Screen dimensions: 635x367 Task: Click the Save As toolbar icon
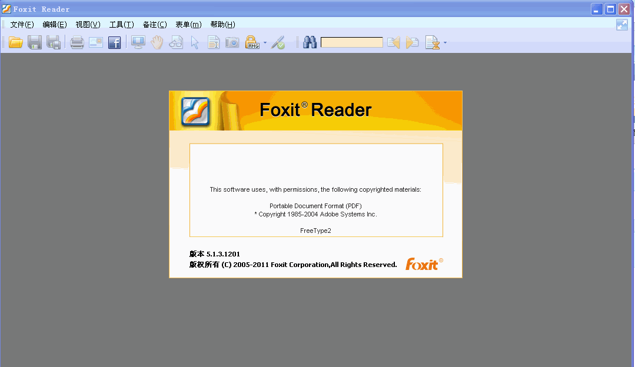click(54, 42)
